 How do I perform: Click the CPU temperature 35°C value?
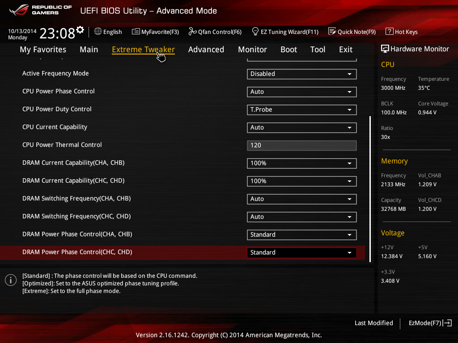coord(424,88)
